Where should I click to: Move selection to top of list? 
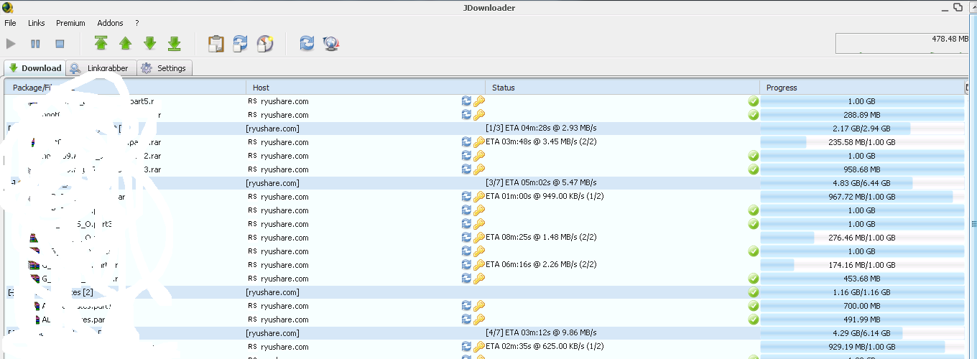pos(101,44)
